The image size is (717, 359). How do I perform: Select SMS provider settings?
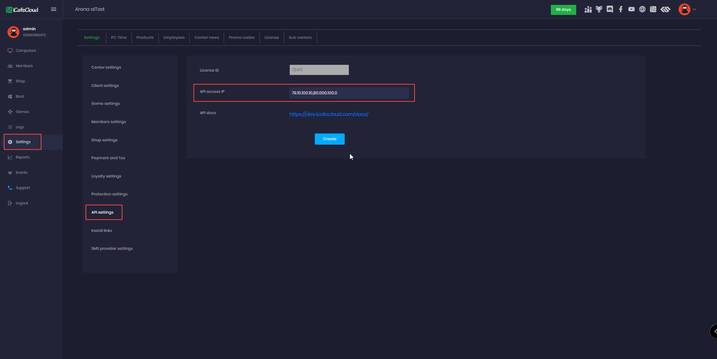[x=112, y=249]
